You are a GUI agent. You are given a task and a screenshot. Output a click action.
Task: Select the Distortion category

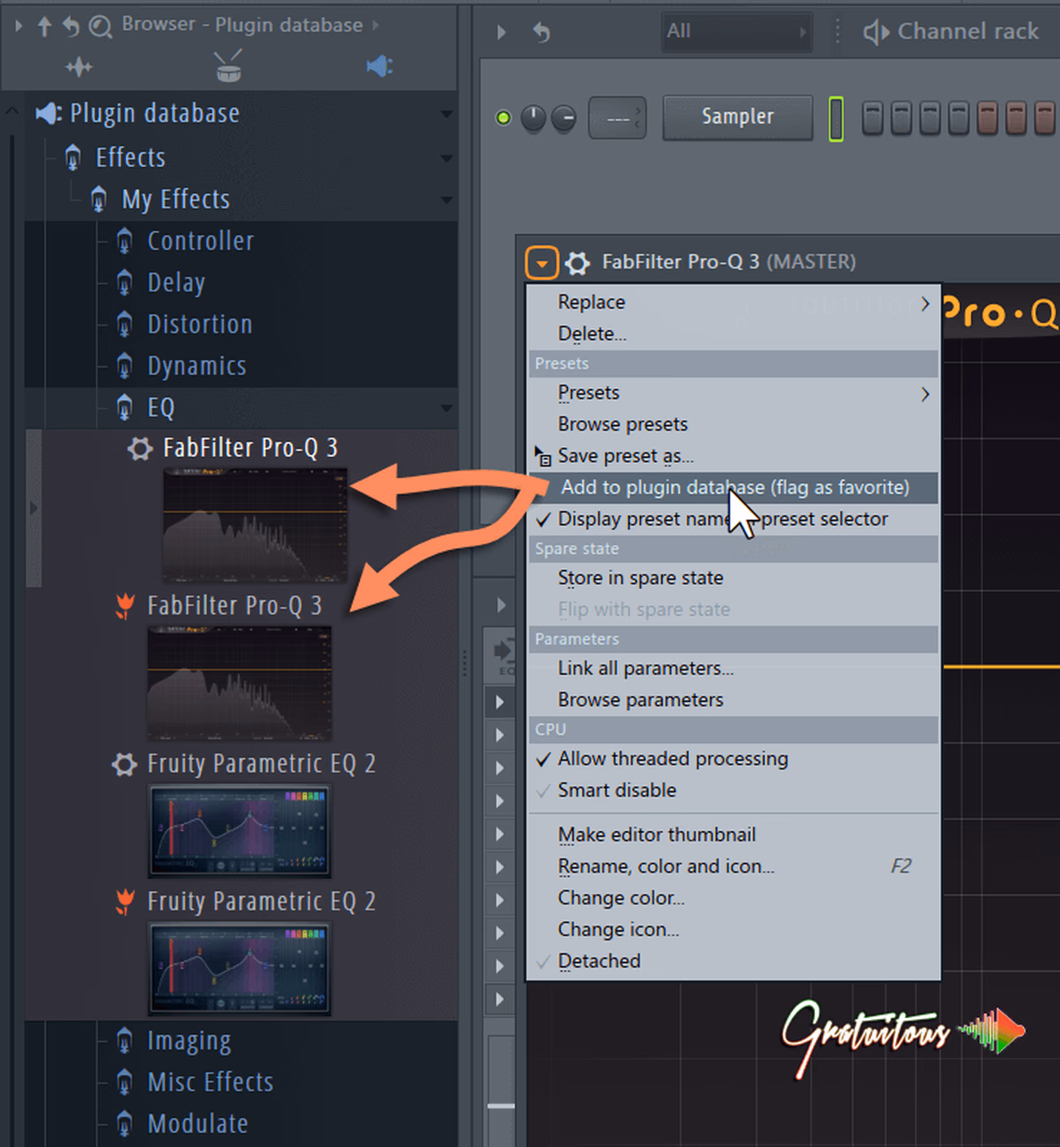[200, 325]
